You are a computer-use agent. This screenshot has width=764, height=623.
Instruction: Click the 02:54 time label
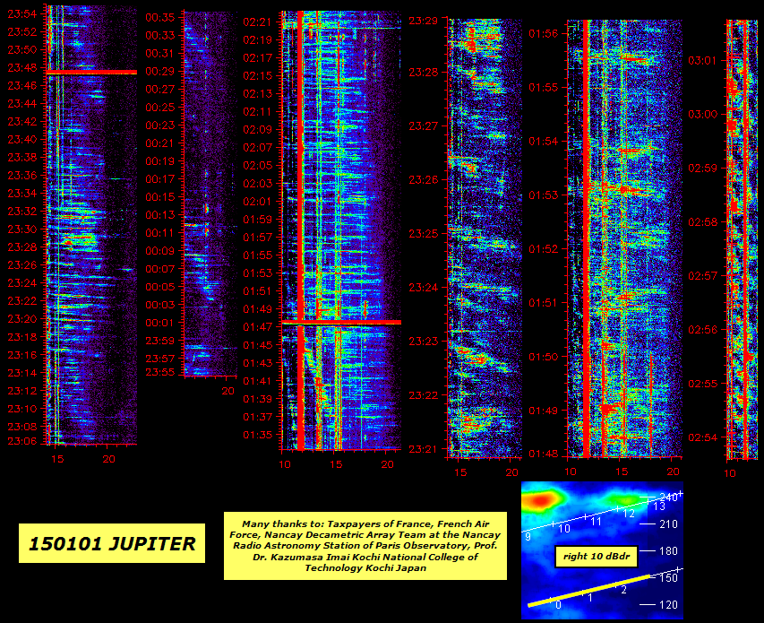click(702, 437)
